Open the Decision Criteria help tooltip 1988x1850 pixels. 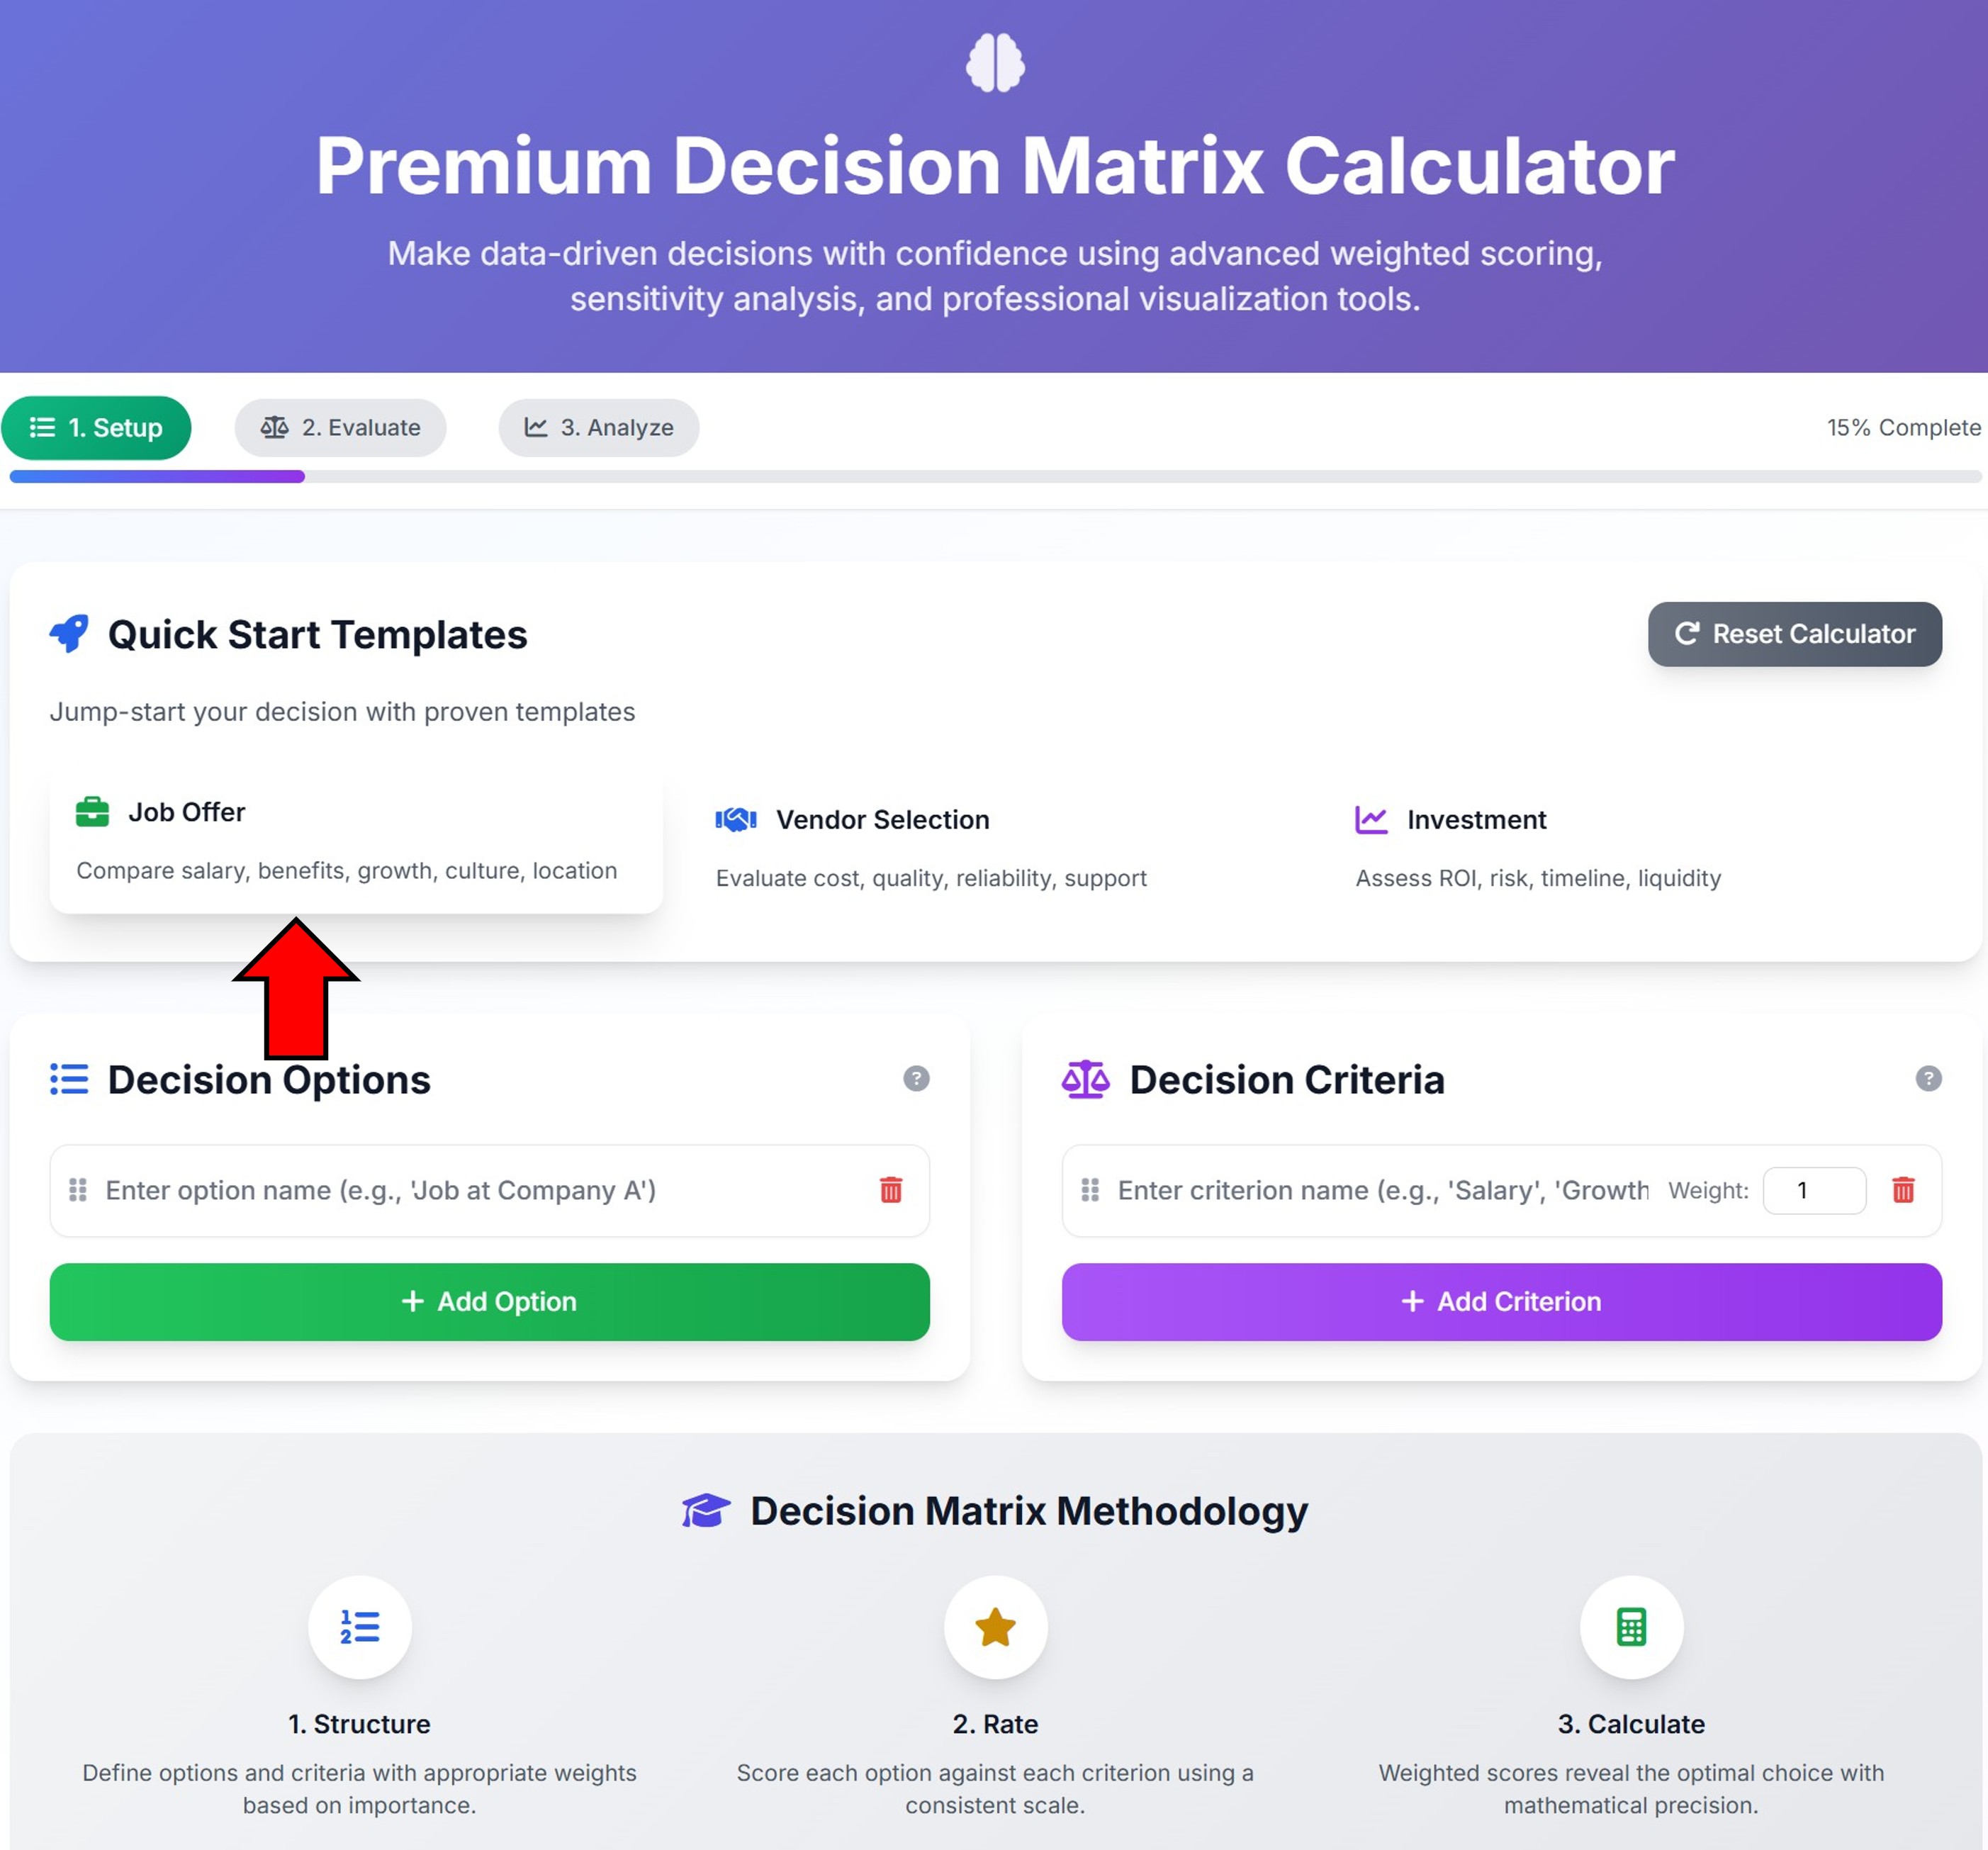coord(1928,1079)
